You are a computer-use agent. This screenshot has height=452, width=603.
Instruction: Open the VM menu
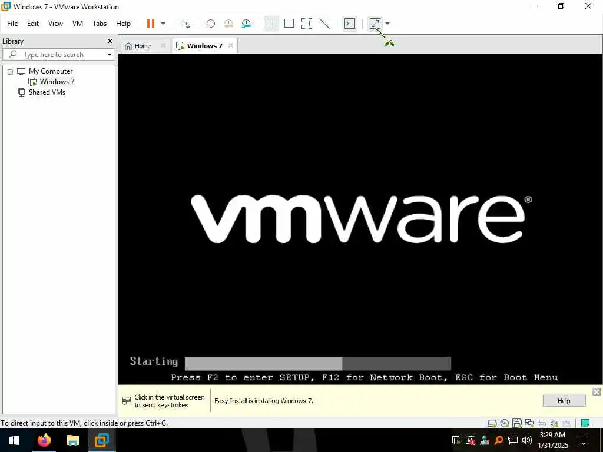point(78,24)
